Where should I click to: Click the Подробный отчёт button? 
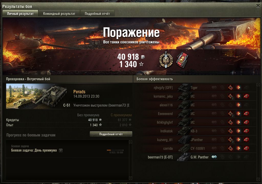pos(111,134)
